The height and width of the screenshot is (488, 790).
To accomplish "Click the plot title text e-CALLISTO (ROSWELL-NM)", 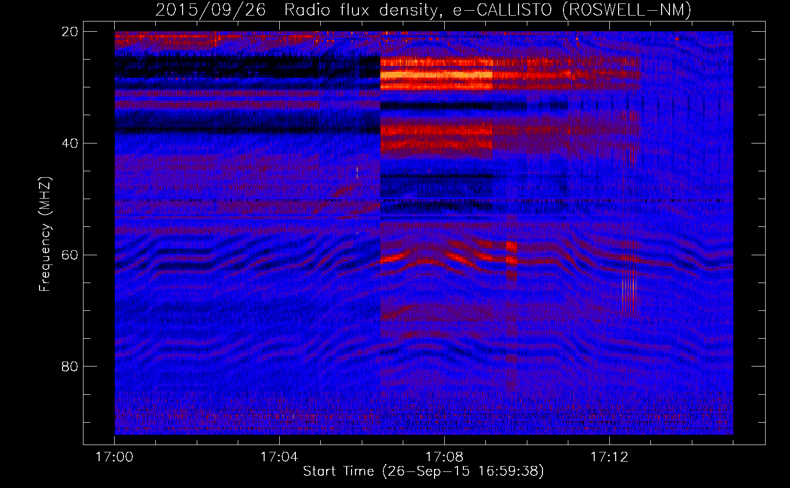I will pyautogui.click(x=572, y=10).
